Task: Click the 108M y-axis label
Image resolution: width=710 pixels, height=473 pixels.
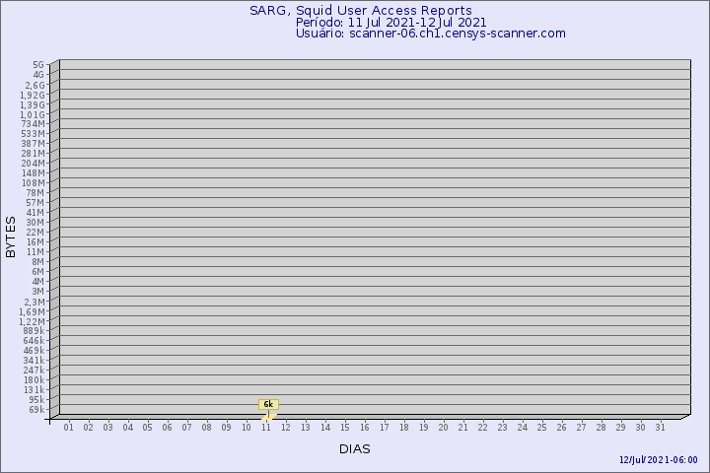Action: [34, 183]
